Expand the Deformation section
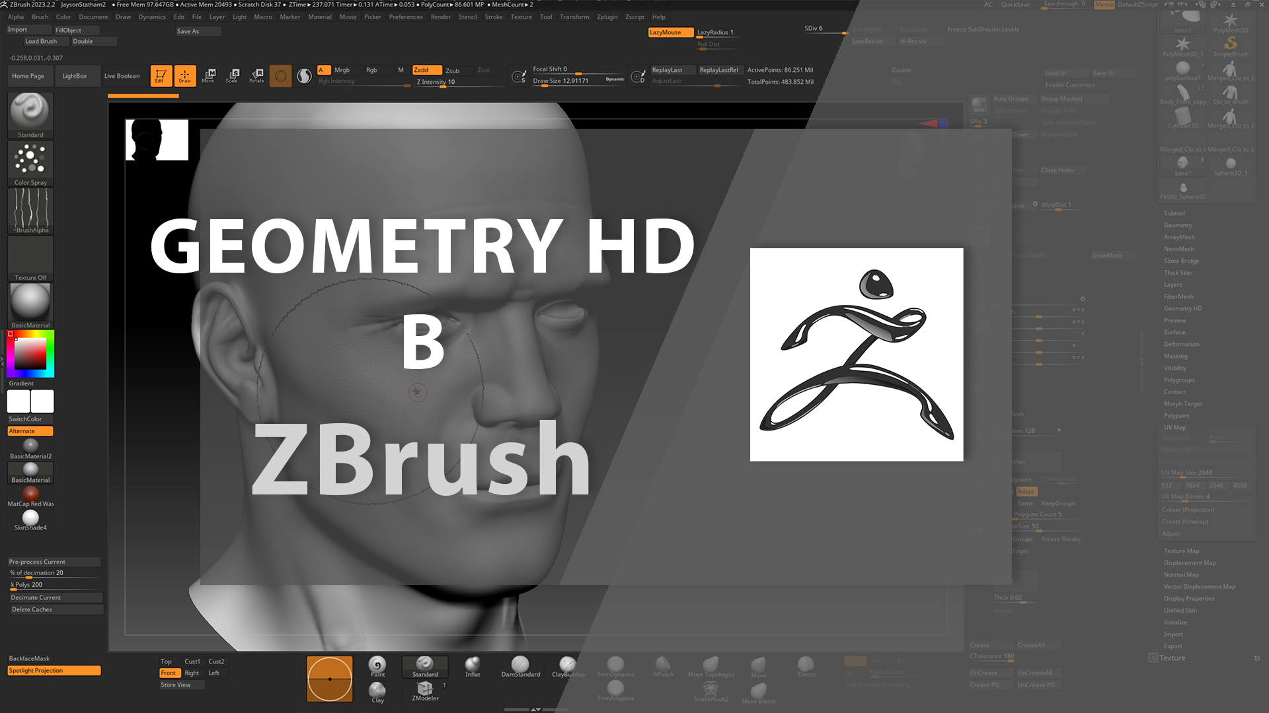The width and height of the screenshot is (1269, 713). pyautogui.click(x=1181, y=344)
